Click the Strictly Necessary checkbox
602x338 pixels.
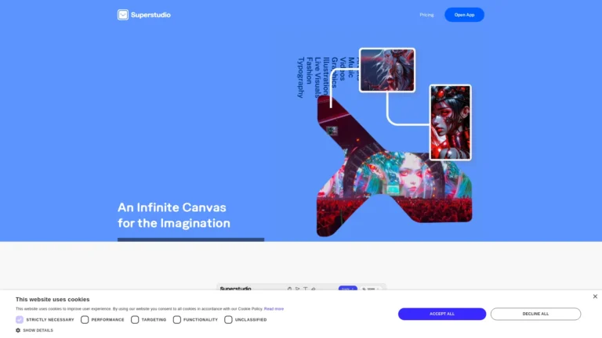pyautogui.click(x=20, y=319)
